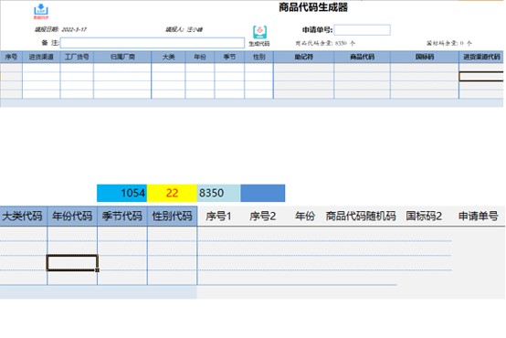This screenshot has width=506, height=338.
Task: Select the 归属厂商 column header
Action: point(122,57)
